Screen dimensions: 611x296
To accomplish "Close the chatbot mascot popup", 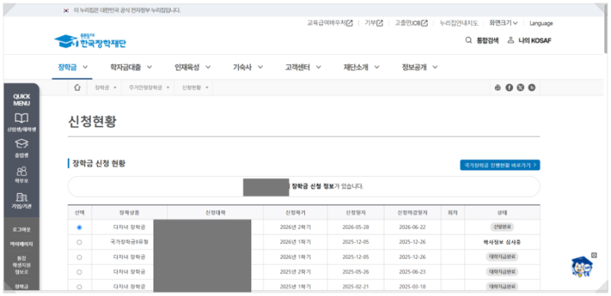I will coord(594,255).
